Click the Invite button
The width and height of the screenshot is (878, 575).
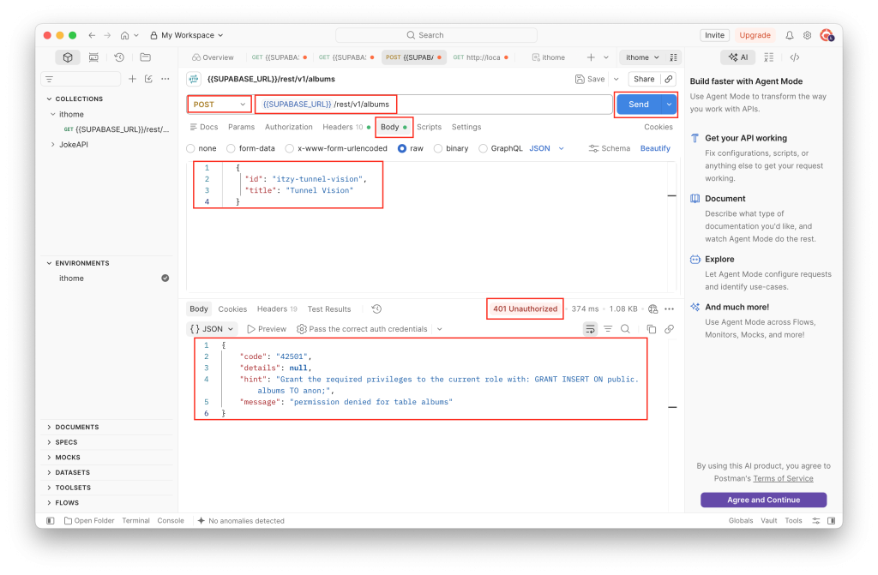(714, 35)
